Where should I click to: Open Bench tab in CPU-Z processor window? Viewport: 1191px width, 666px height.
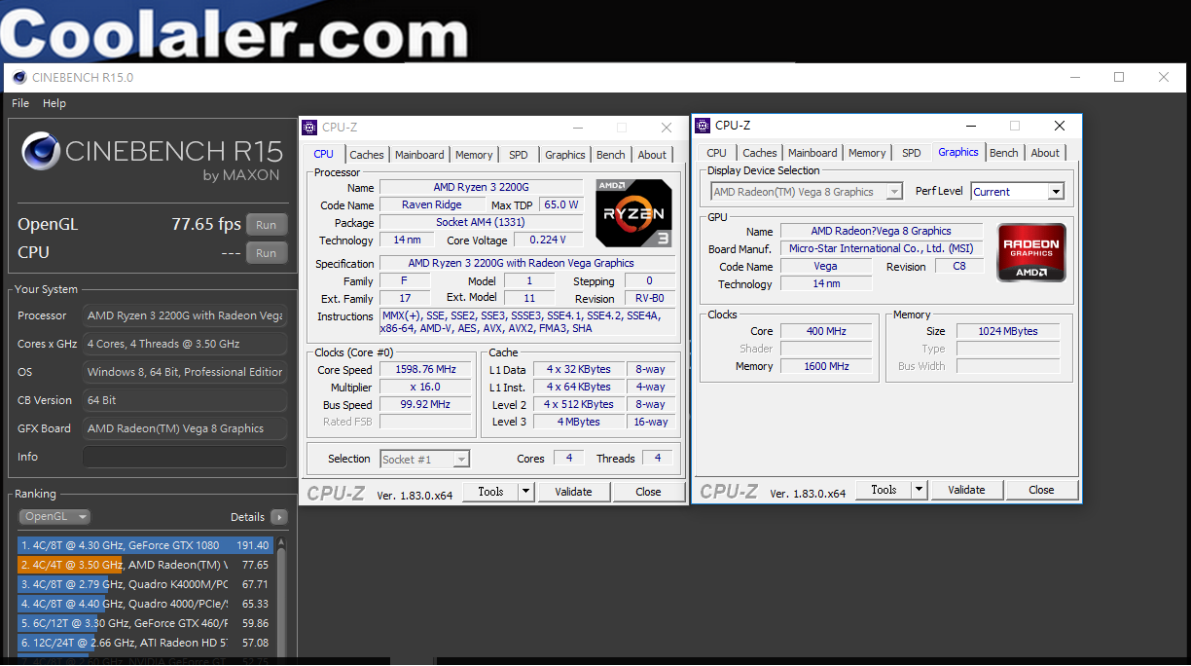tap(611, 155)
